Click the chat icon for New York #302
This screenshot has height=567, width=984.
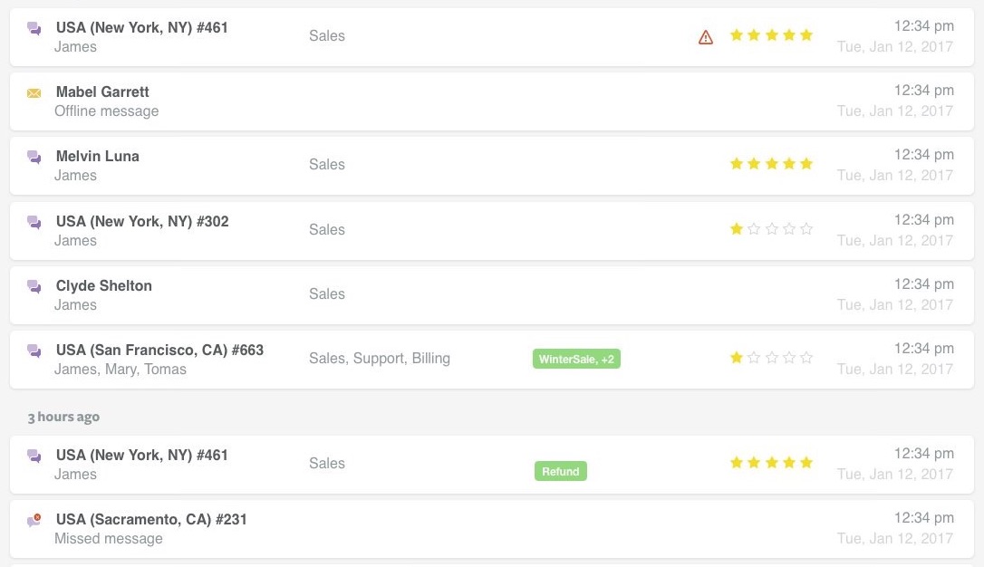(x=34, y=222)
